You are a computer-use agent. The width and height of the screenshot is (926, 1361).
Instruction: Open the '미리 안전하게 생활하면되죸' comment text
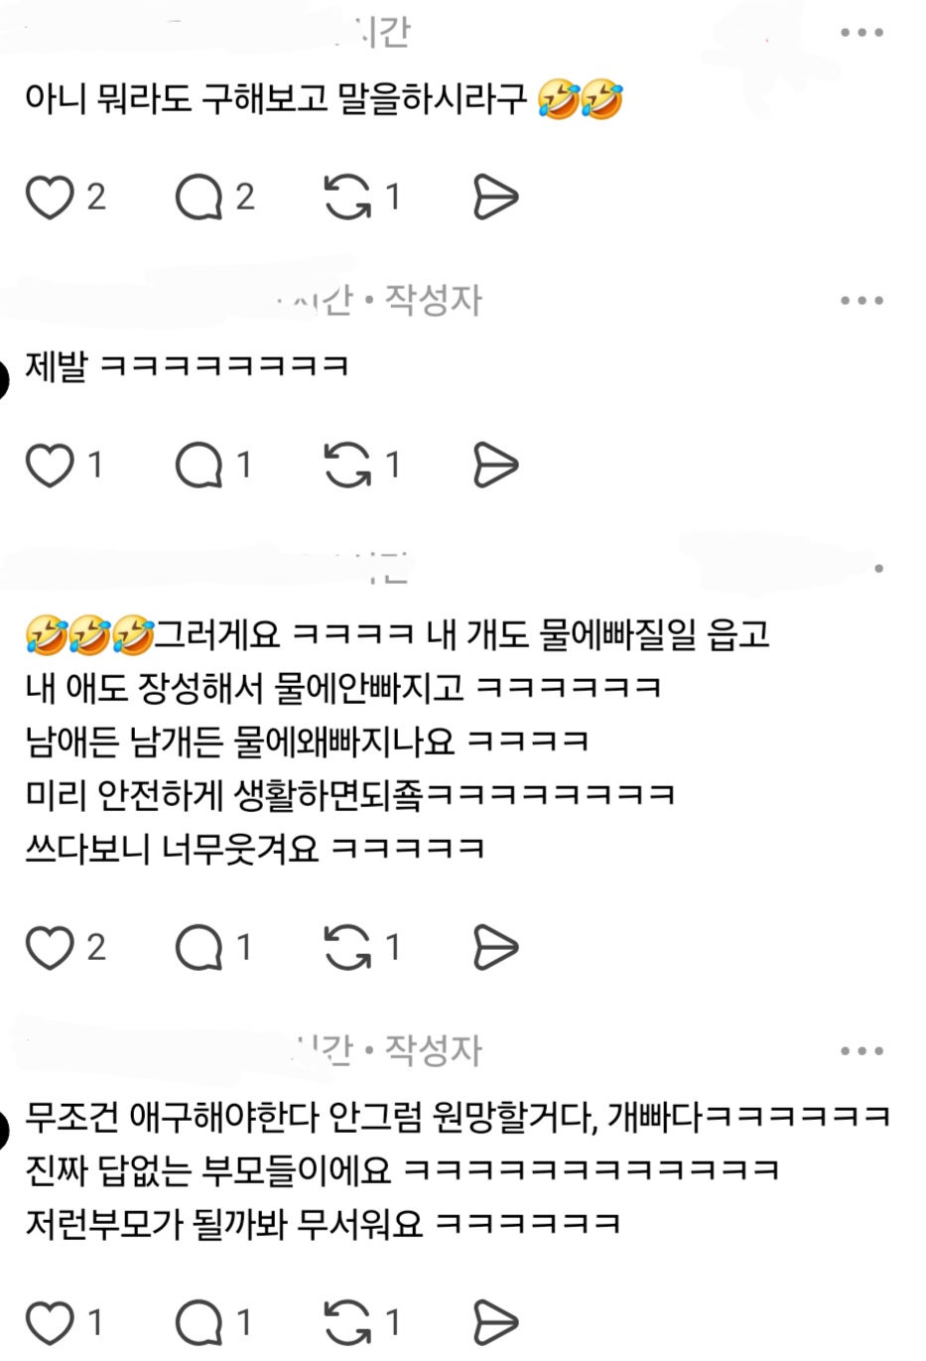[350, 794]
